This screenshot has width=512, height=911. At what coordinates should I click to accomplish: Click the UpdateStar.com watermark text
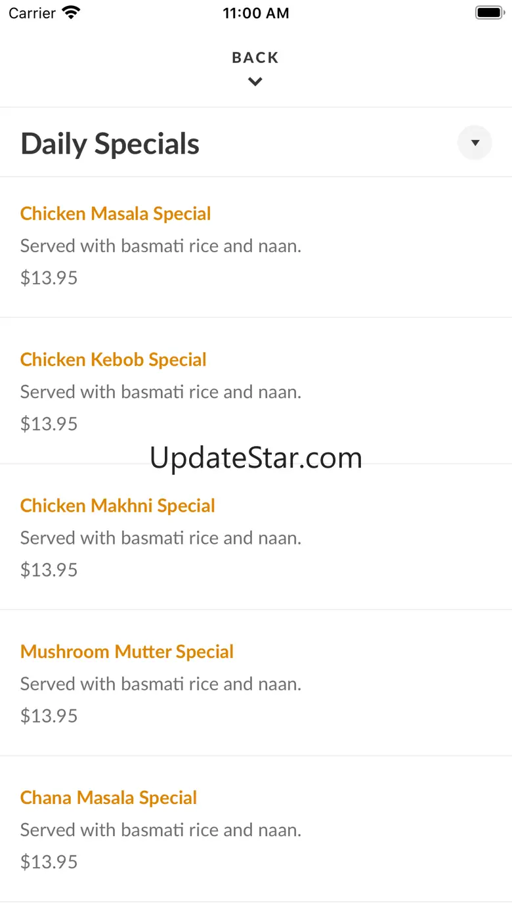pos(256,458)
